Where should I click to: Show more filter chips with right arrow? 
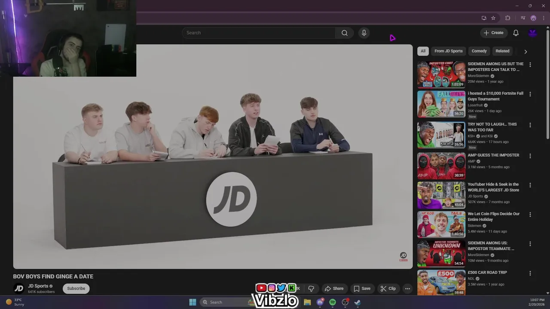pos(525,51)
